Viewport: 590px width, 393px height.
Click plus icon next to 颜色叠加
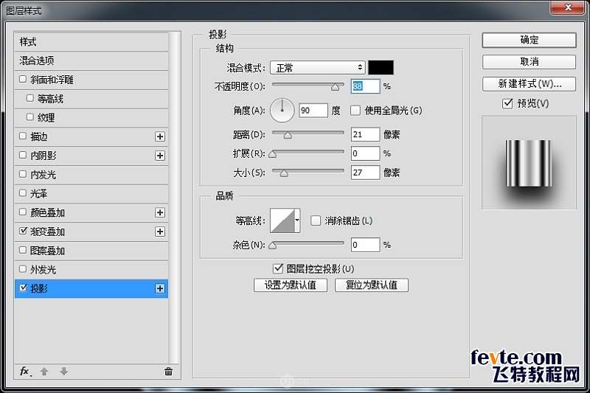pyautogui.click(x=159, y=212)
